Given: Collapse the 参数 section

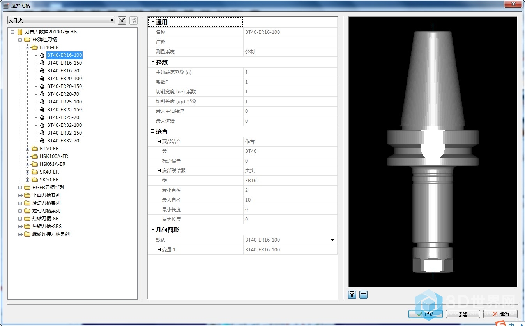Looking at the screenshot, I should coord(153,62).
